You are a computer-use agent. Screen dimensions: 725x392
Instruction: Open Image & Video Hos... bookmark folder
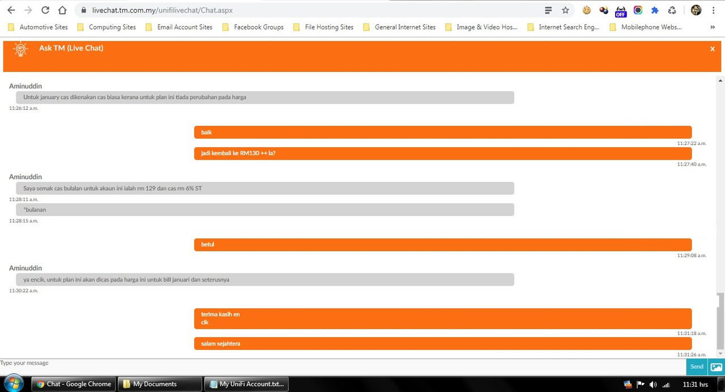(x=481, y=27)
